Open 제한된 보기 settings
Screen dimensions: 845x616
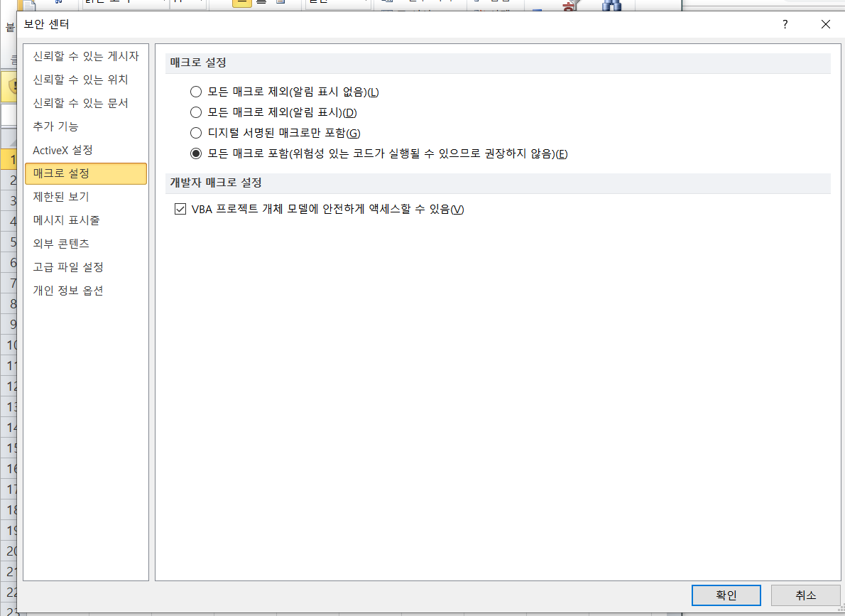tap(60, 197)
